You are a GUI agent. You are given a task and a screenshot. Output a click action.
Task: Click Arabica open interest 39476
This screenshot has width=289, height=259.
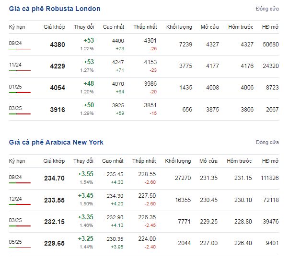coord(271,222)
